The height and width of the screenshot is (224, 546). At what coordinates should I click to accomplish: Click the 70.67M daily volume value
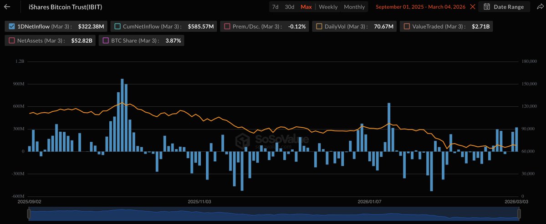click(384, 26)
